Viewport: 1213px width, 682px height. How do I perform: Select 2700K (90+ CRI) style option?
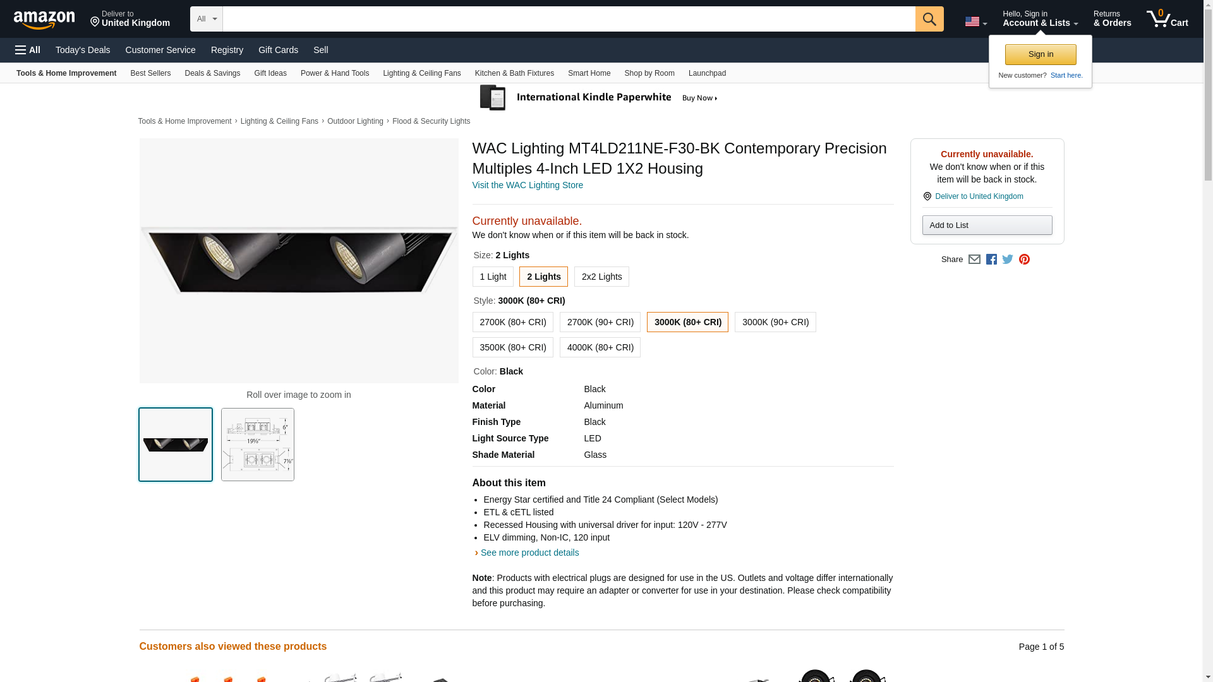600,322
